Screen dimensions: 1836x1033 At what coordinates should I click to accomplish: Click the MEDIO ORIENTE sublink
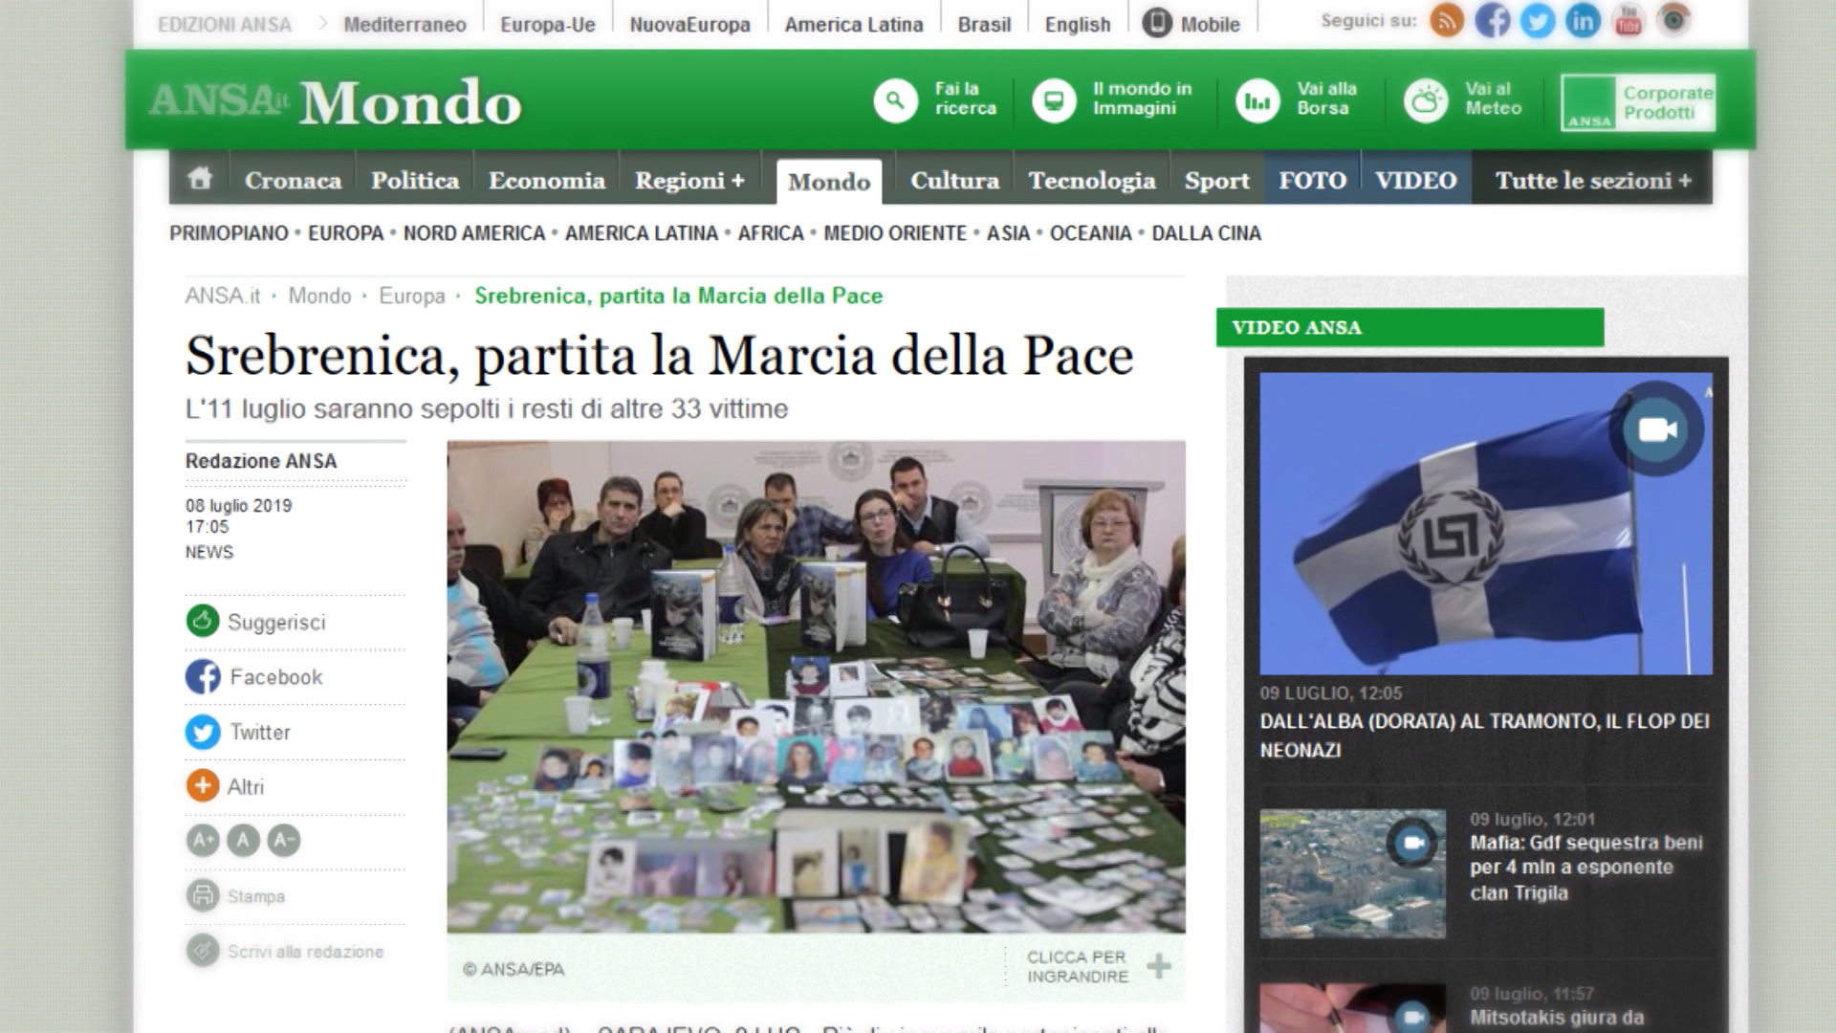pos(895,233)
